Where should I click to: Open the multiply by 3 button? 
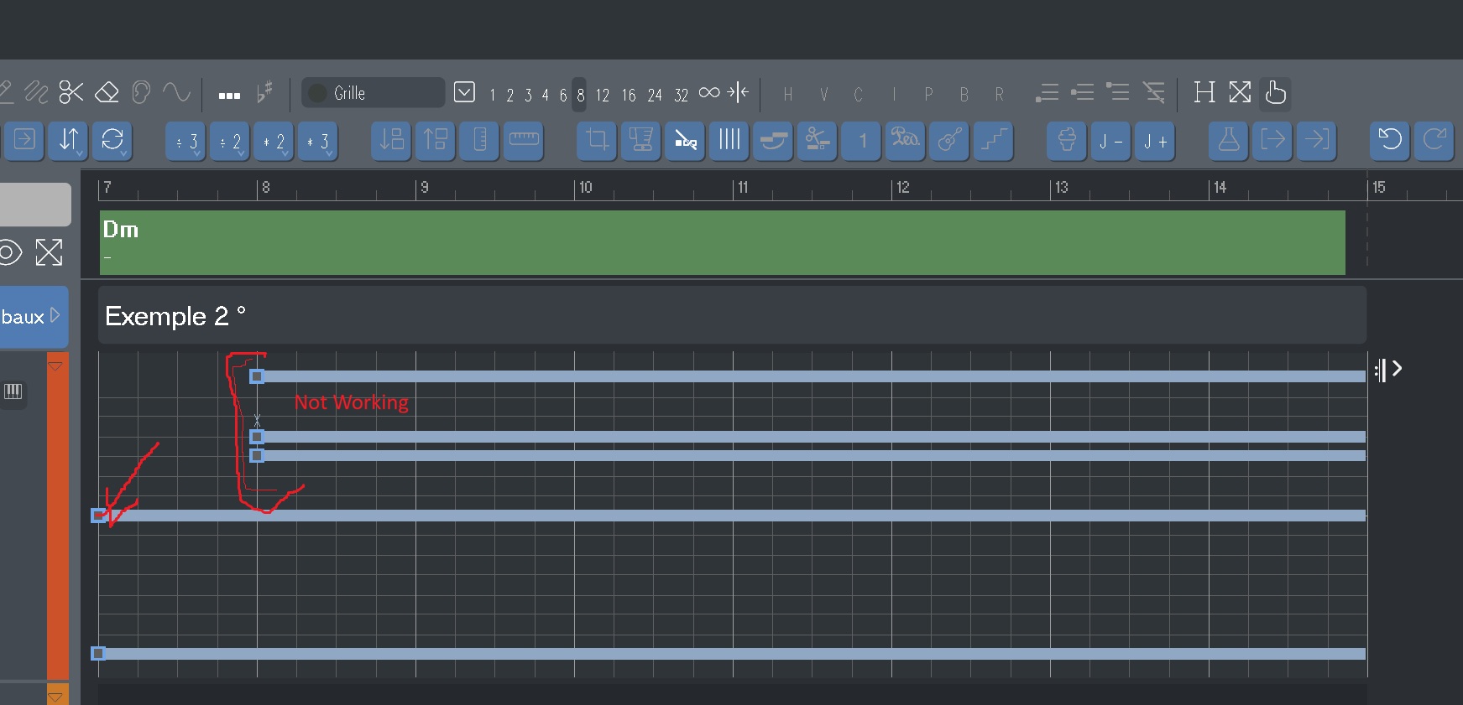point(317,142)
